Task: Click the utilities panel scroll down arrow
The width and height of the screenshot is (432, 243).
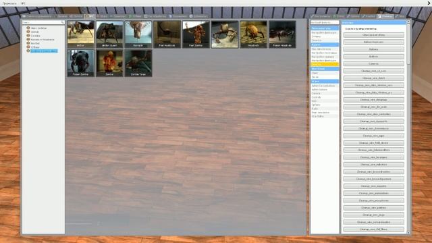Action: pyautogui.click(x=408, y=232)
